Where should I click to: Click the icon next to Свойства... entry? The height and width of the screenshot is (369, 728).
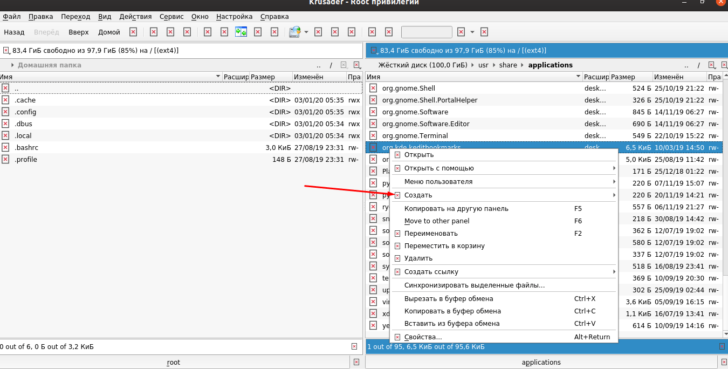tap(397, 337)
